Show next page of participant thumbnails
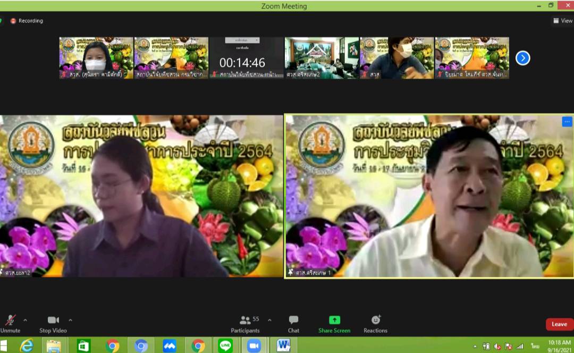The image size is (574, 353). [523, 58]
